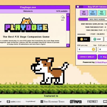Open the CoinCodex logo in Featured In
This screenshot has width=107, height=107.
coord(14,102)
